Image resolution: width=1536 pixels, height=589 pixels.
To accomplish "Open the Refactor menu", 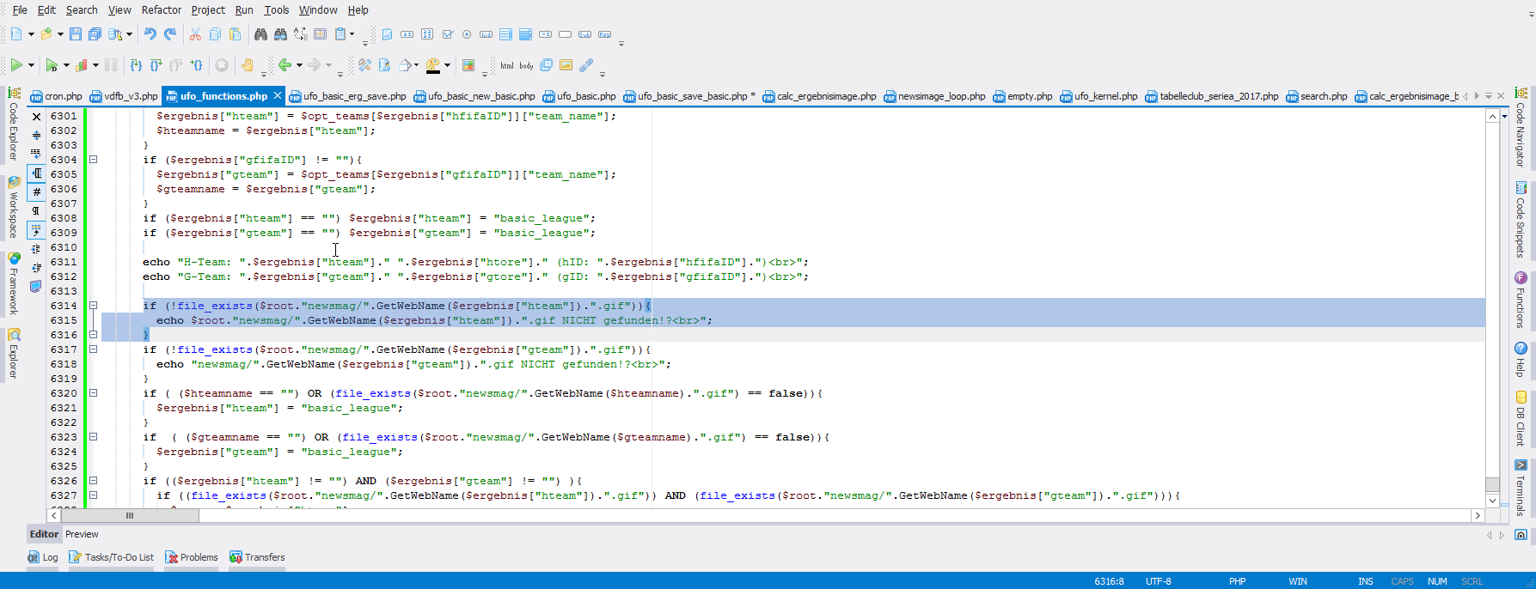I will [161, 10].
